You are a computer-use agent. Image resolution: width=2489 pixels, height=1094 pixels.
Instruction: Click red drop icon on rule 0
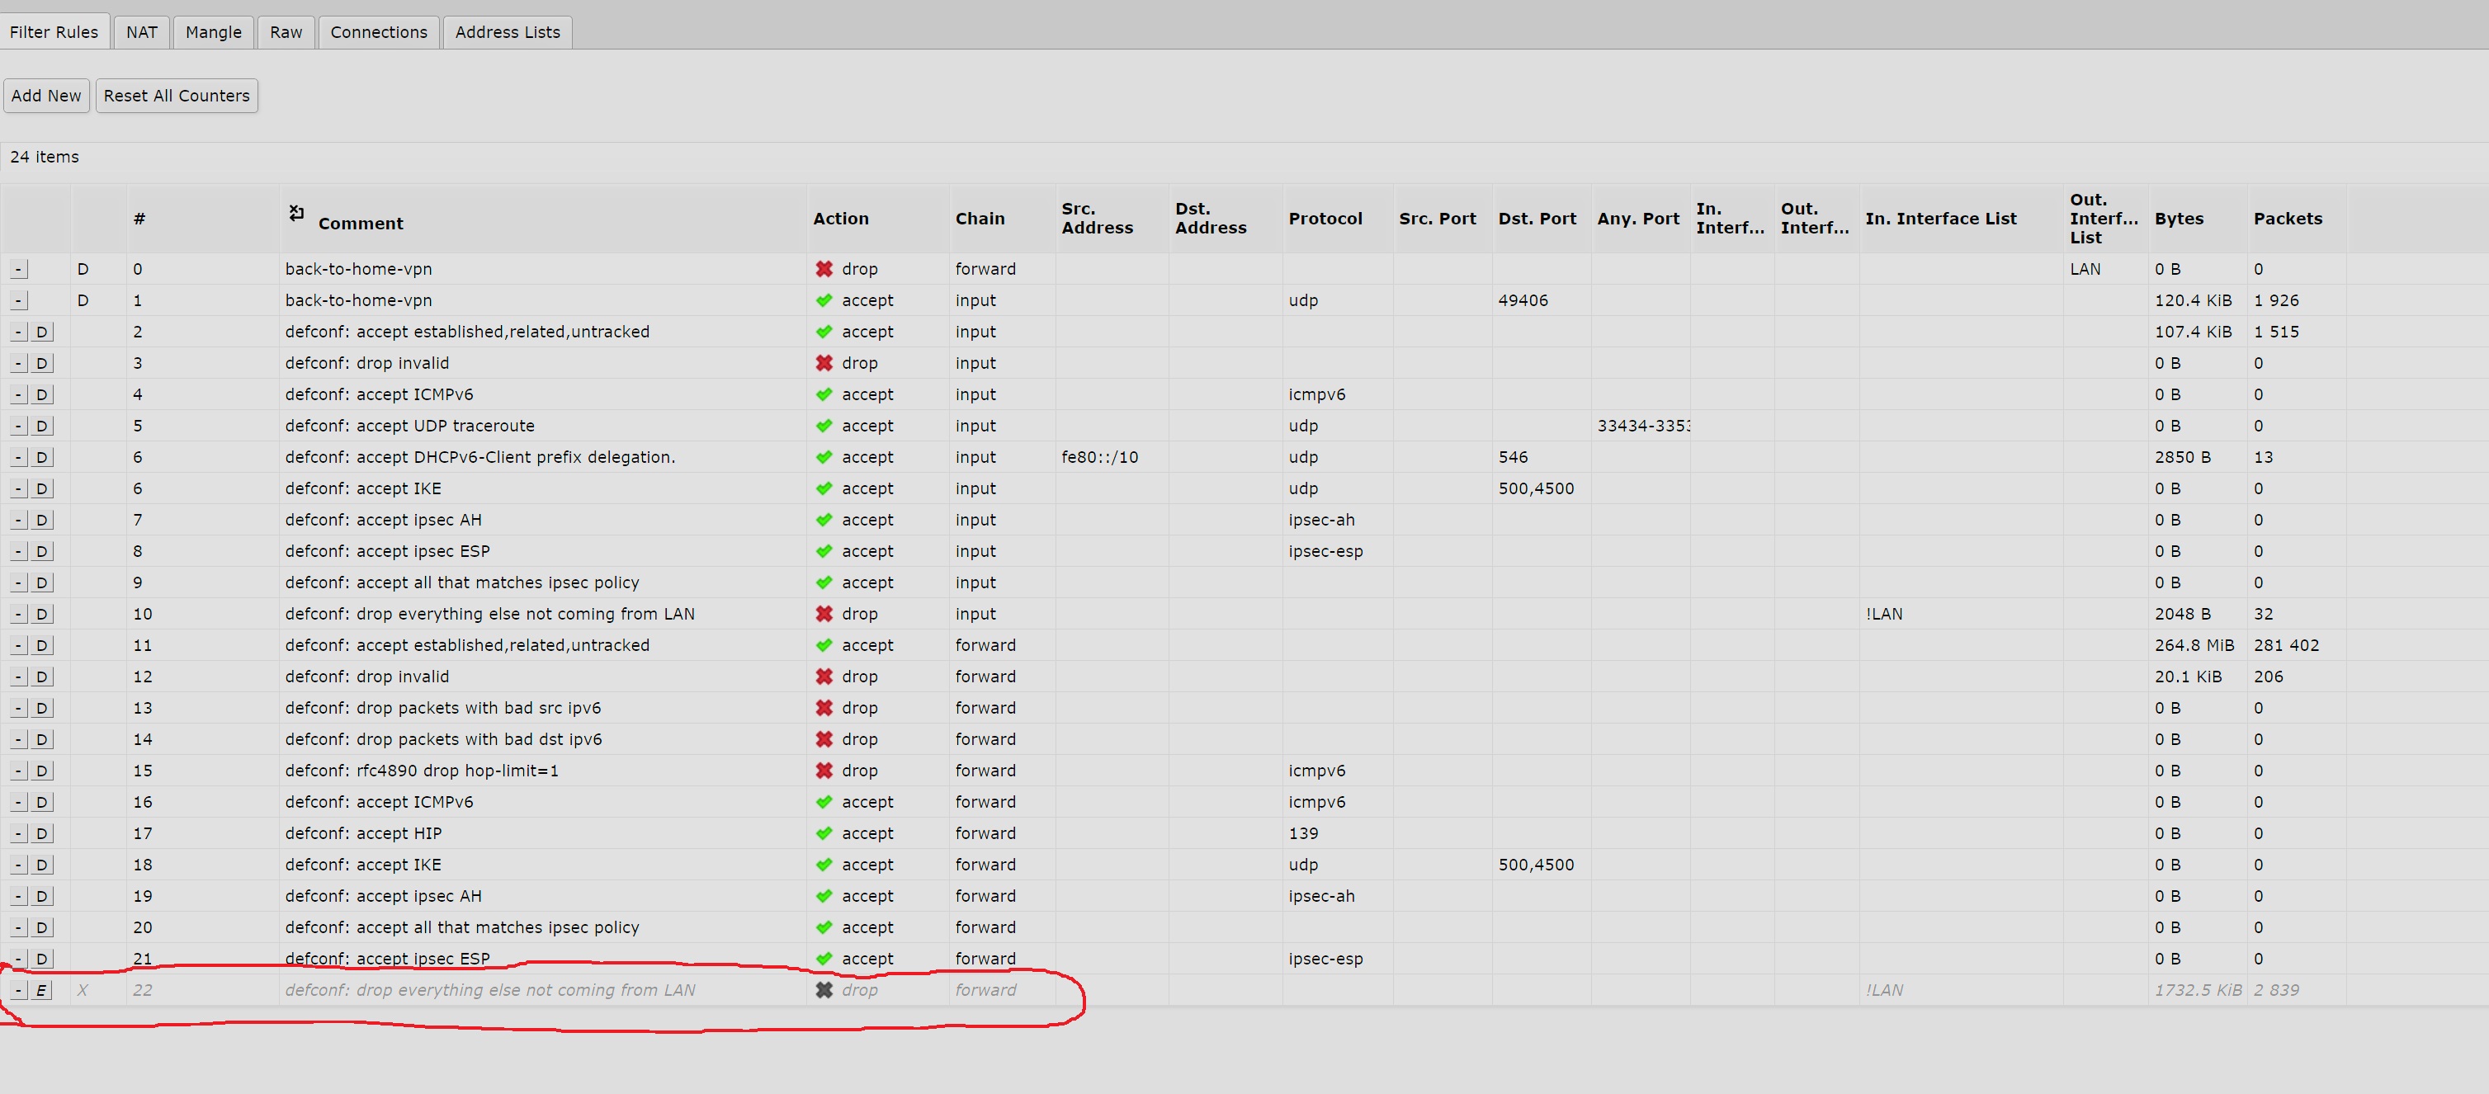tap(824, 270)
